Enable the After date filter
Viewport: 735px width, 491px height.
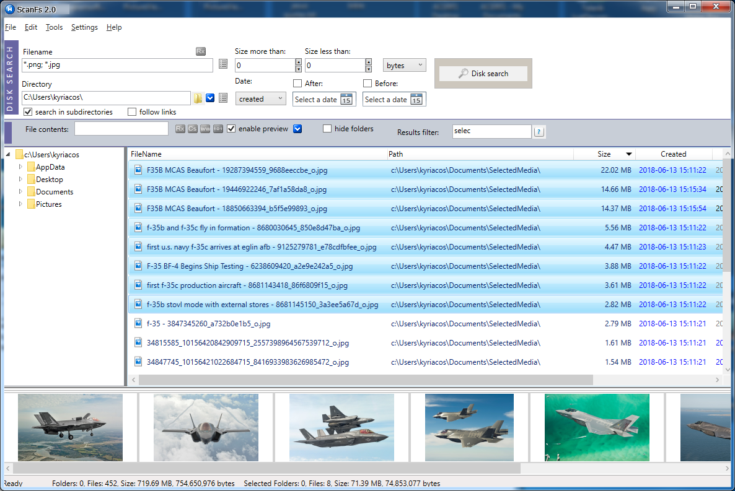pyautogui.click(x=296, y=83)
